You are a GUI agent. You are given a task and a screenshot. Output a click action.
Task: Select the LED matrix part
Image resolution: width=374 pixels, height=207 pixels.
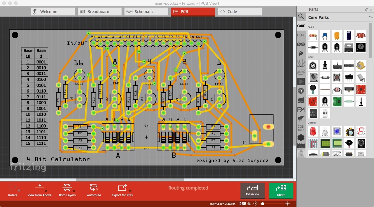[313, 143]
